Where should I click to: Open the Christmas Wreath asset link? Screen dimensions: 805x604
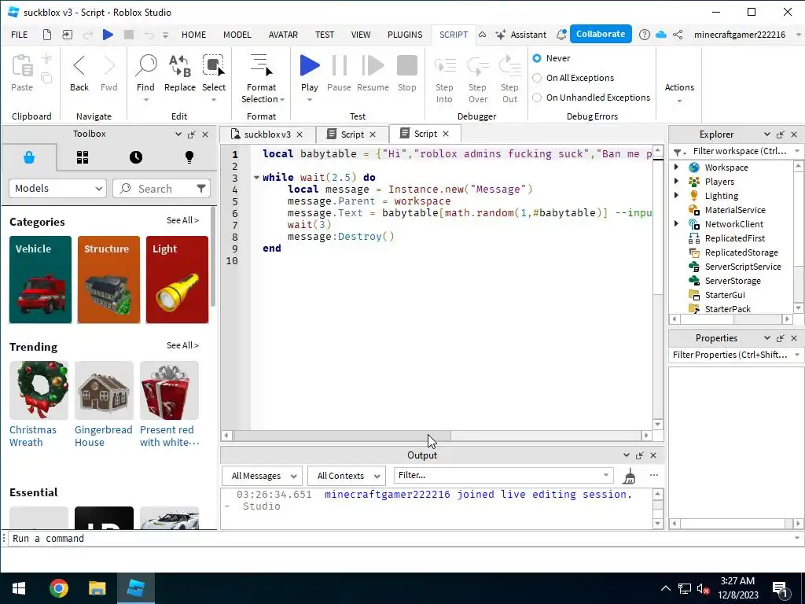[33, 436]
